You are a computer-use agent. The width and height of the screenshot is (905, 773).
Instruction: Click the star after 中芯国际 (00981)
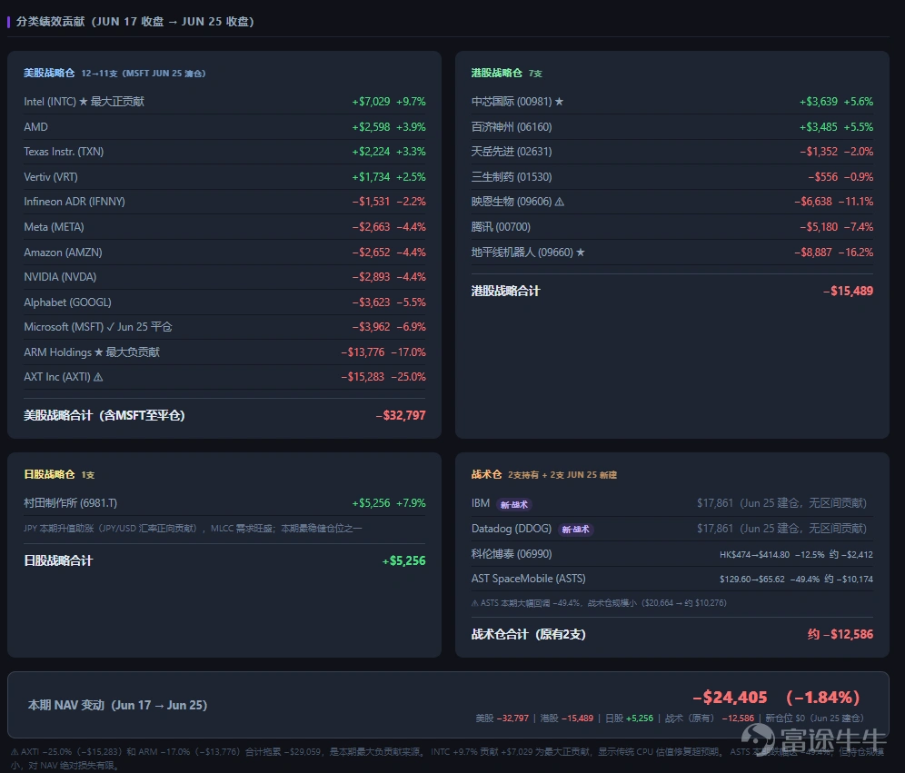tap(559, 102)
